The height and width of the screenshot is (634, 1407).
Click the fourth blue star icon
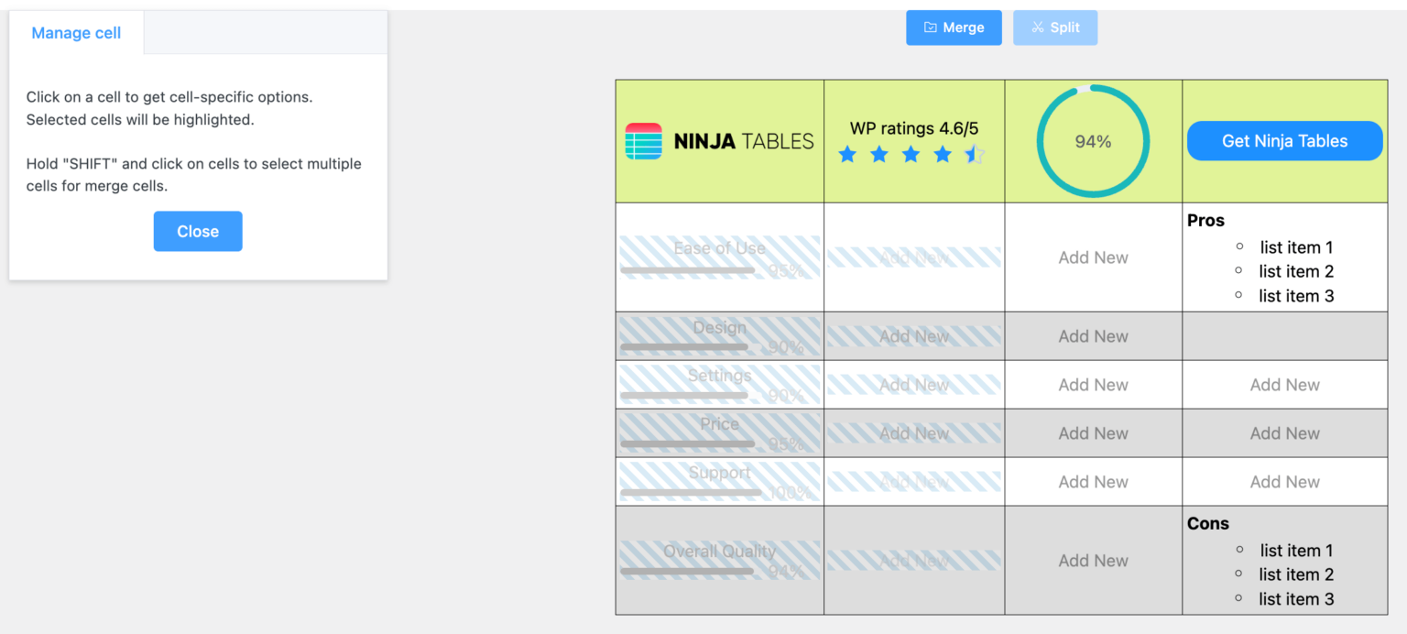[943, 154]
